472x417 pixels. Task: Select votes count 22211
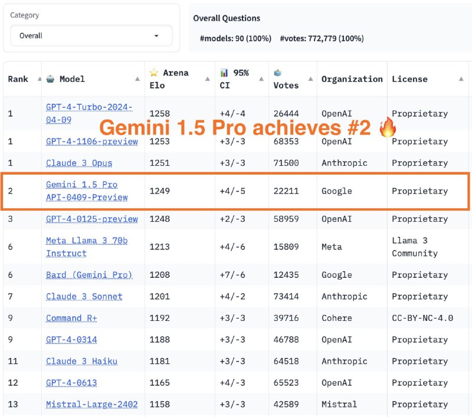point(286,191)
